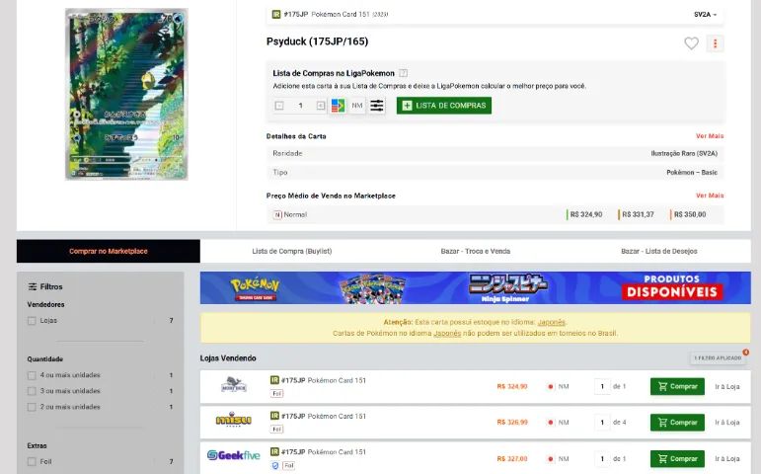Click the N icon beside Normal price
Image resolution: width=761 pixels, height=474 pixels.
click(x=277, y=214)
